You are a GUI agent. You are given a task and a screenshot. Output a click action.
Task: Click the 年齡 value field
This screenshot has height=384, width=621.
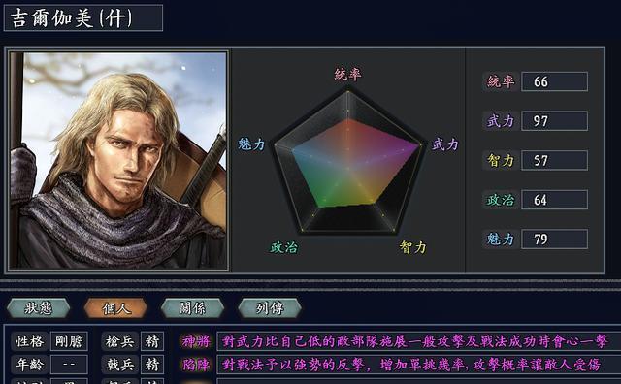click(69, 365)
